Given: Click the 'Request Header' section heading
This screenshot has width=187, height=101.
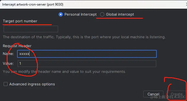Looking at the screenshot, I should (17, 46).
